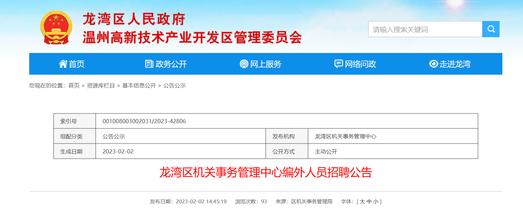Click the eye icon beside 走进龙湾
523x214 pixels.
pos(434,64)
